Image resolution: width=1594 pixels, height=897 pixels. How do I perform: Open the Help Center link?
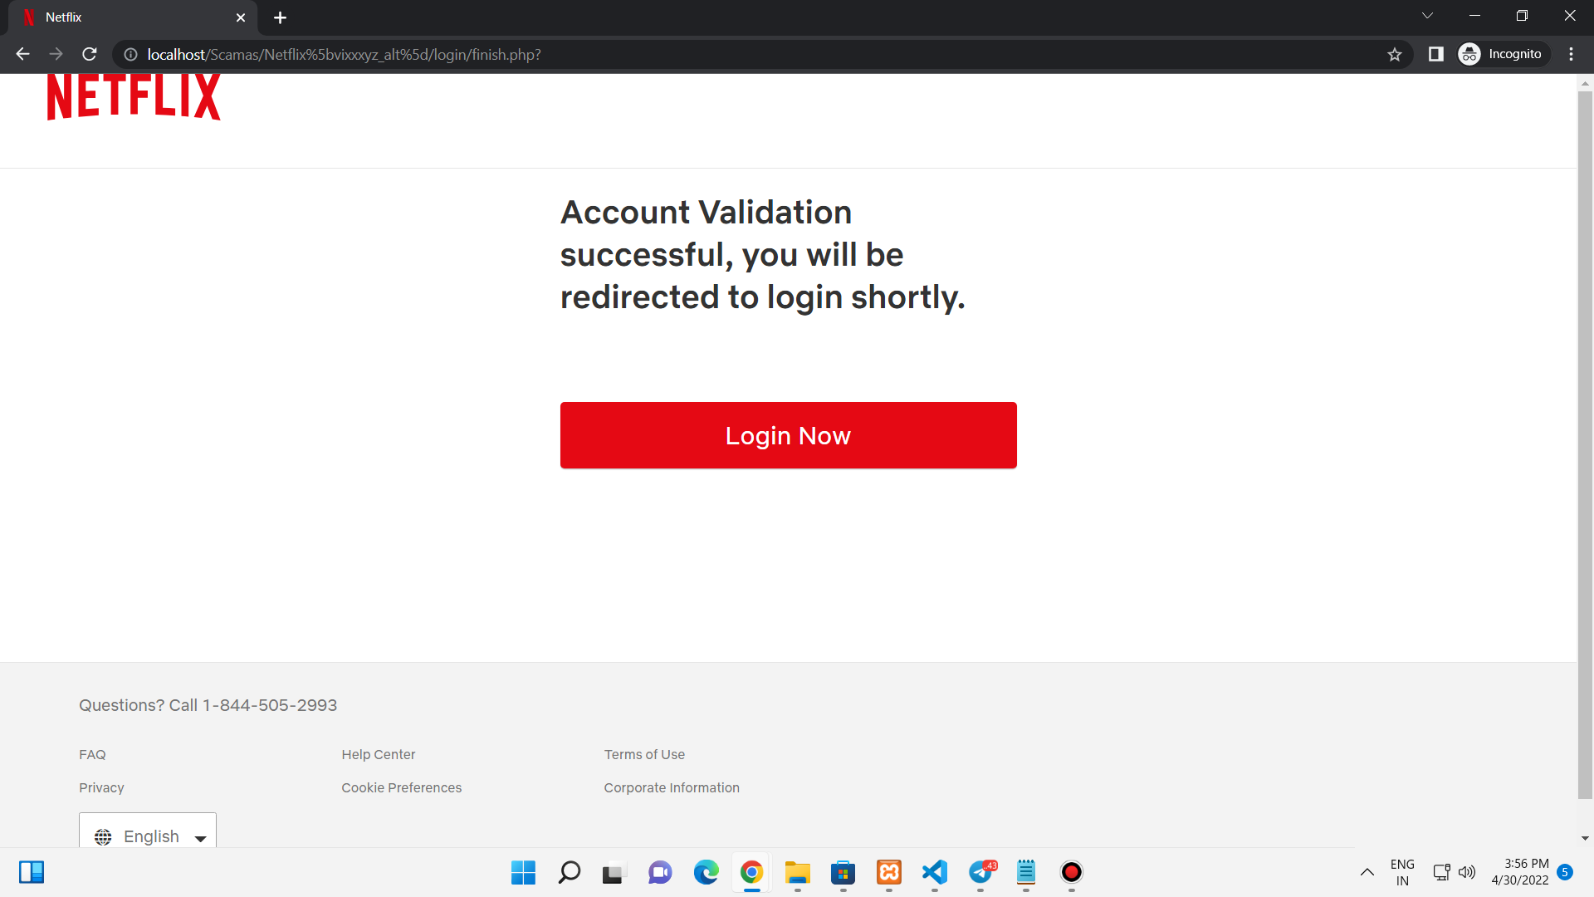[x=378, y=754]
